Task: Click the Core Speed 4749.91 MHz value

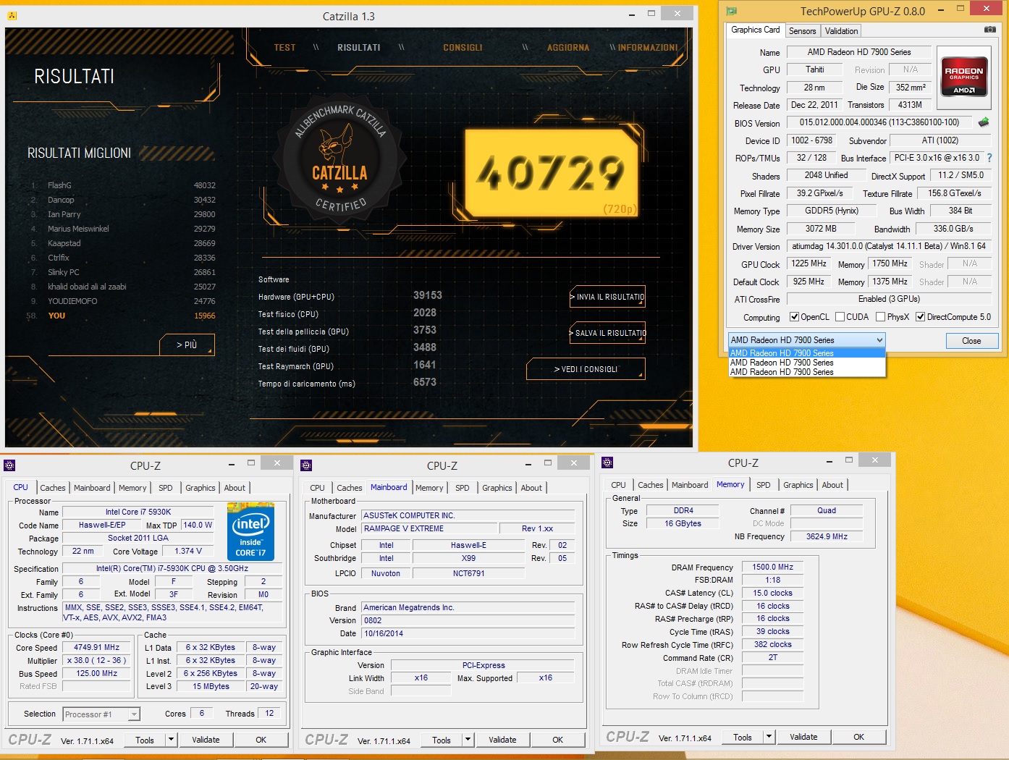Action: [x=97, y=648]
